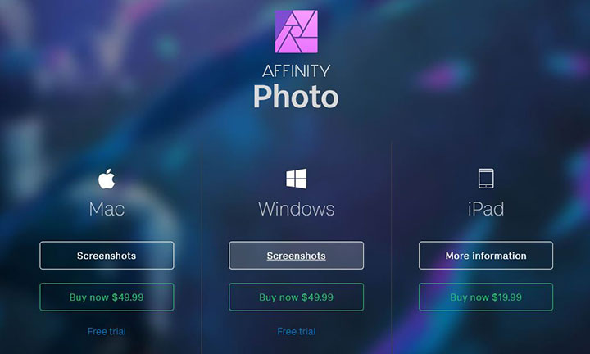Click the Apple logo icon

click(x=107, y=179)
